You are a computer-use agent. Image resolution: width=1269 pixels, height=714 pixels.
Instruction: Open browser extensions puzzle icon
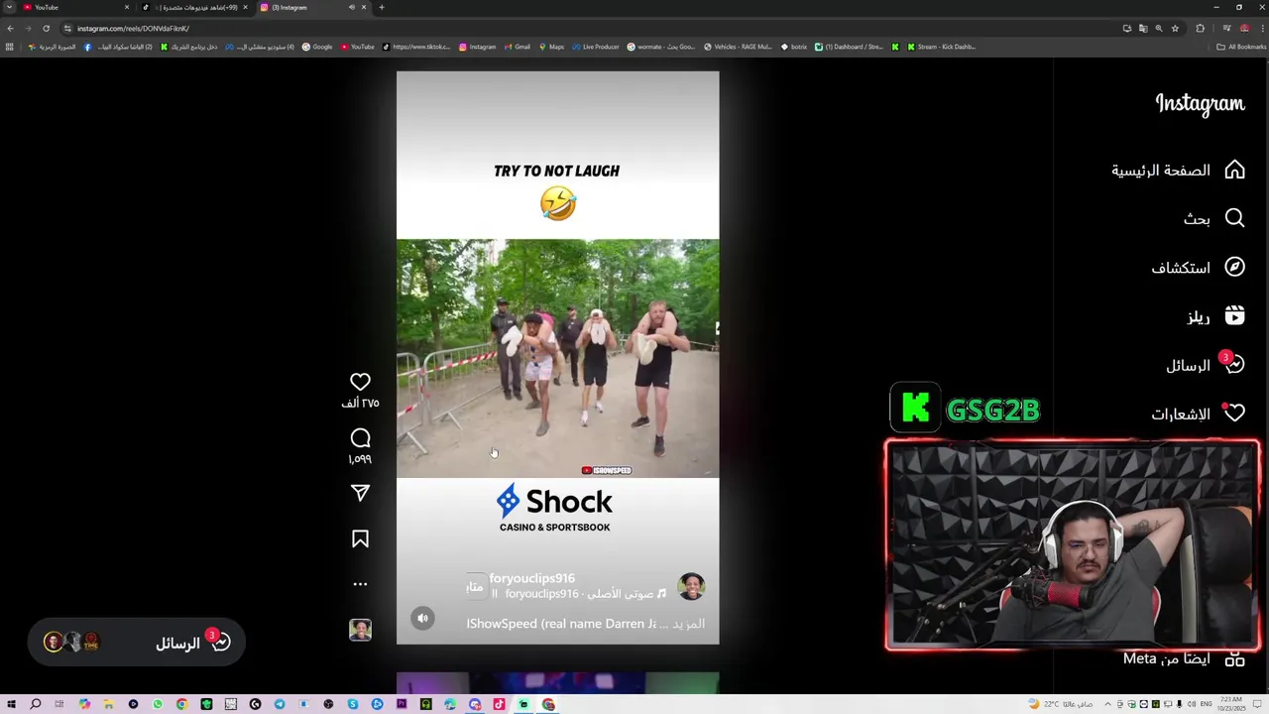point(1200,28)
